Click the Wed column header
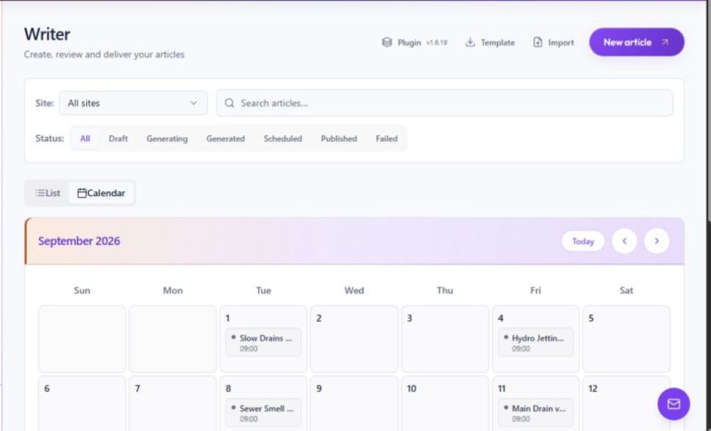This screenshot has height=431, width=711. 355,290
